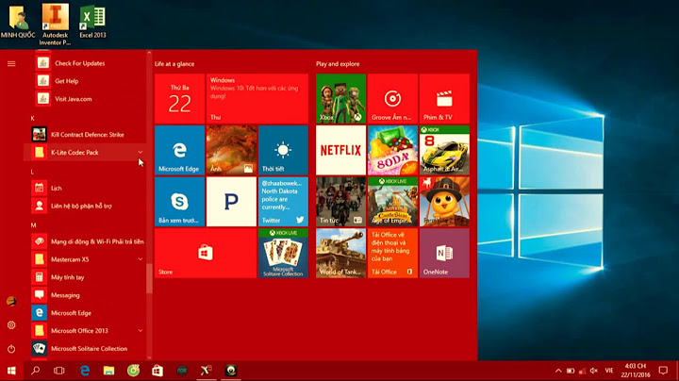This screenshot has width=679, height=381.
Task: Open the Tin tức news tile
Action: (340, 202)
